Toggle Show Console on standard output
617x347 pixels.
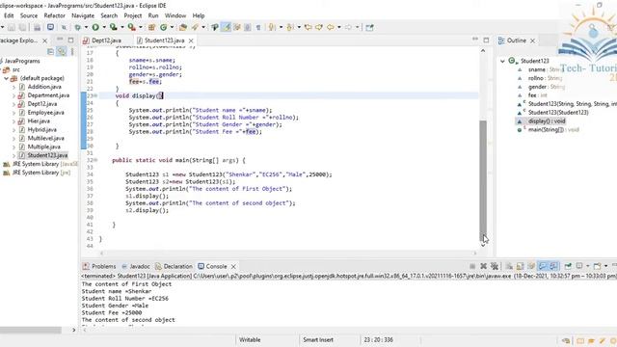542,266
